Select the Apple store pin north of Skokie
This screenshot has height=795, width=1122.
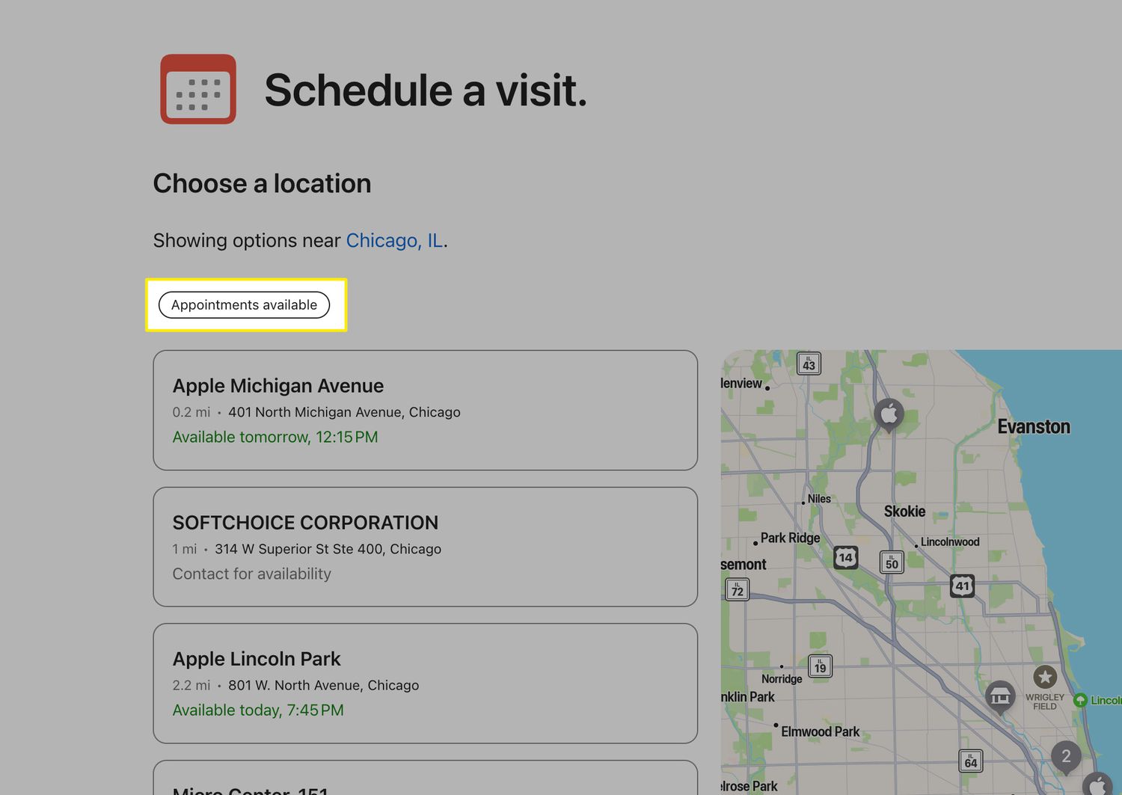pos(889,414)
